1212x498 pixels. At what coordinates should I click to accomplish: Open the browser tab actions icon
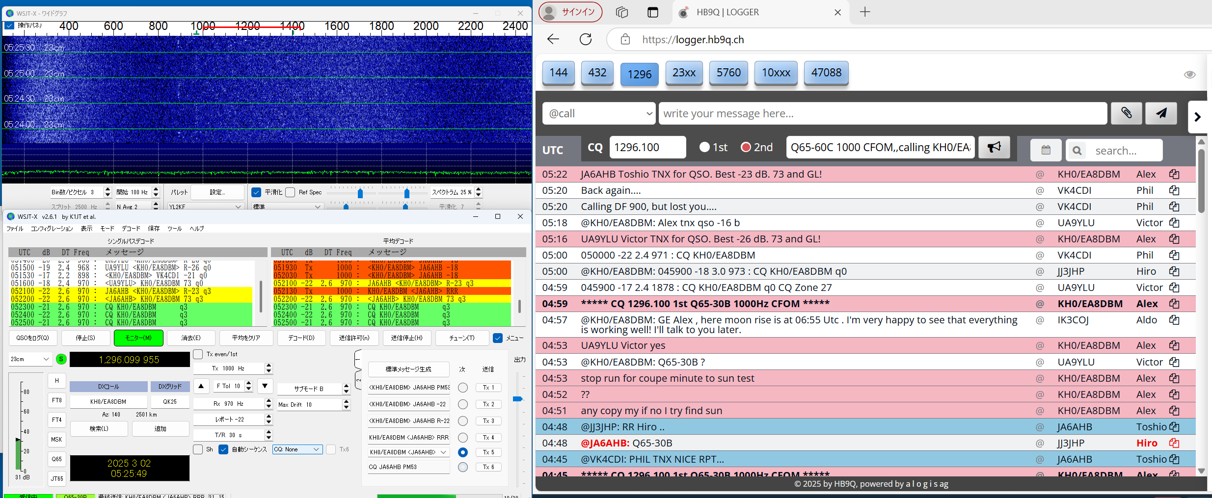click(652, 12)
